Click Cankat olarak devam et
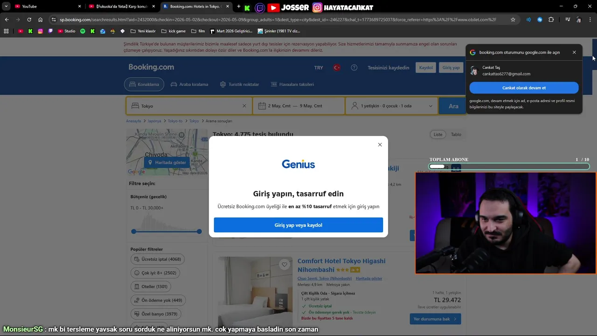The width and height of the screenshot is (597, 336). click(x=524, y=88)
